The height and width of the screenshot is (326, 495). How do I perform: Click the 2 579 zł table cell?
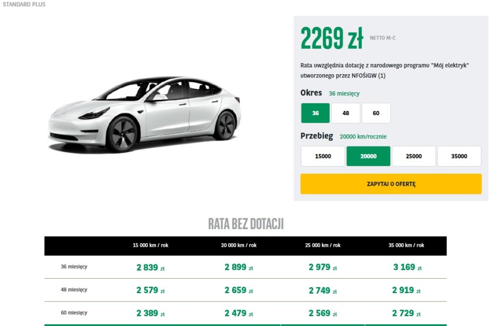(151, 290)
